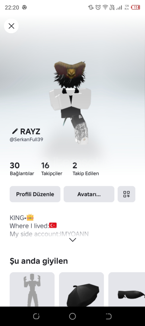This screenshot has height=326, width=145.
Task: Select the black sunglasses item thumbnail
Action: pyautogui.click(x=127, y=289)
